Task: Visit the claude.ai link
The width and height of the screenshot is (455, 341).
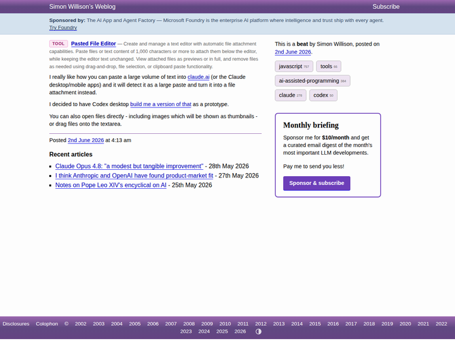Action: 198,77
